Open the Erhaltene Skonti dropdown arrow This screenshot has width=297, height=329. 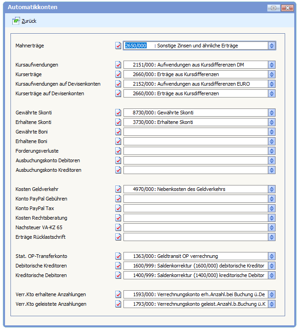271,122
